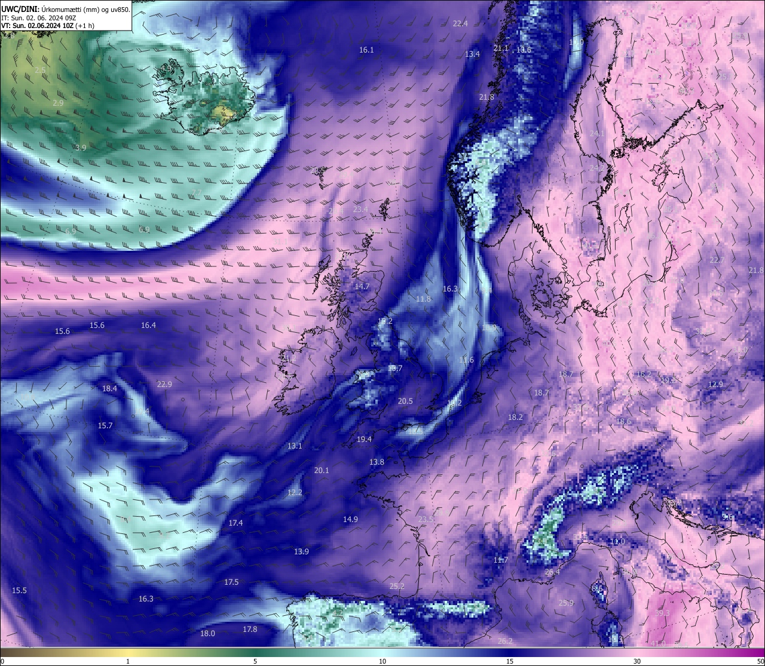Click the '50' tick on the color scale
The image size is (765, 666).
(x=760, y=661)
